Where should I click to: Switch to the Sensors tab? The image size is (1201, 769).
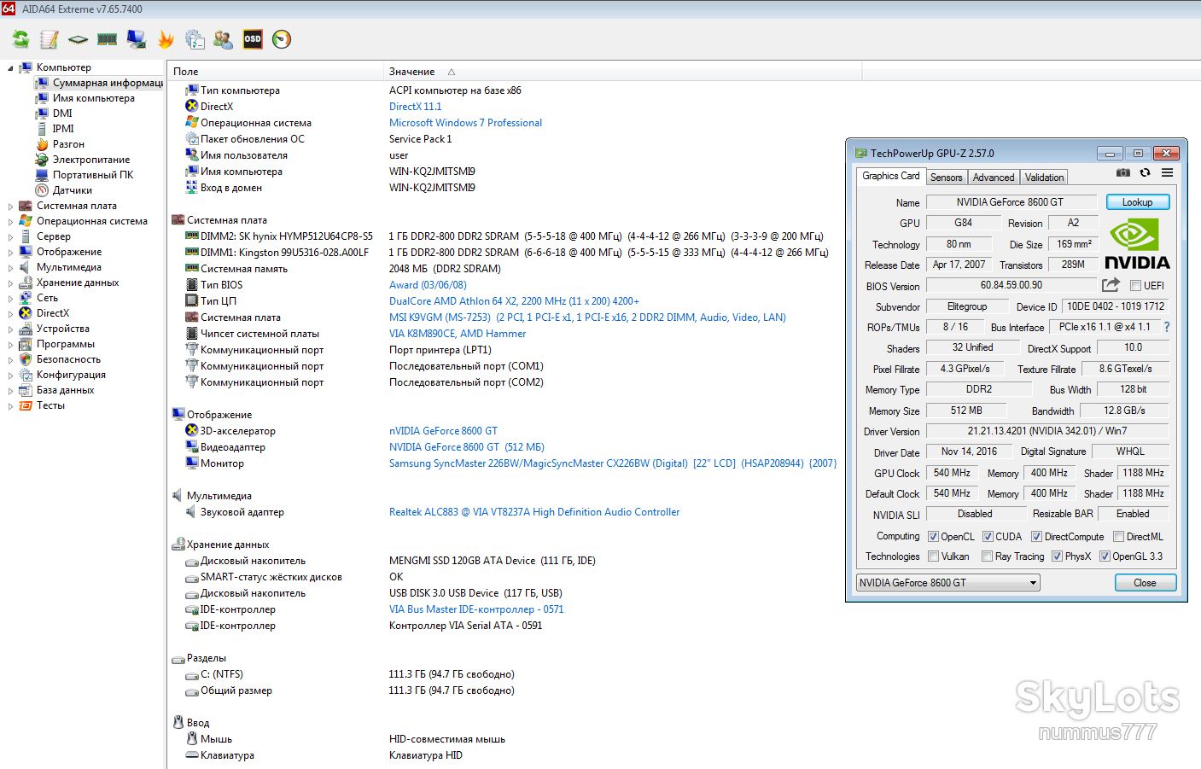946,178
